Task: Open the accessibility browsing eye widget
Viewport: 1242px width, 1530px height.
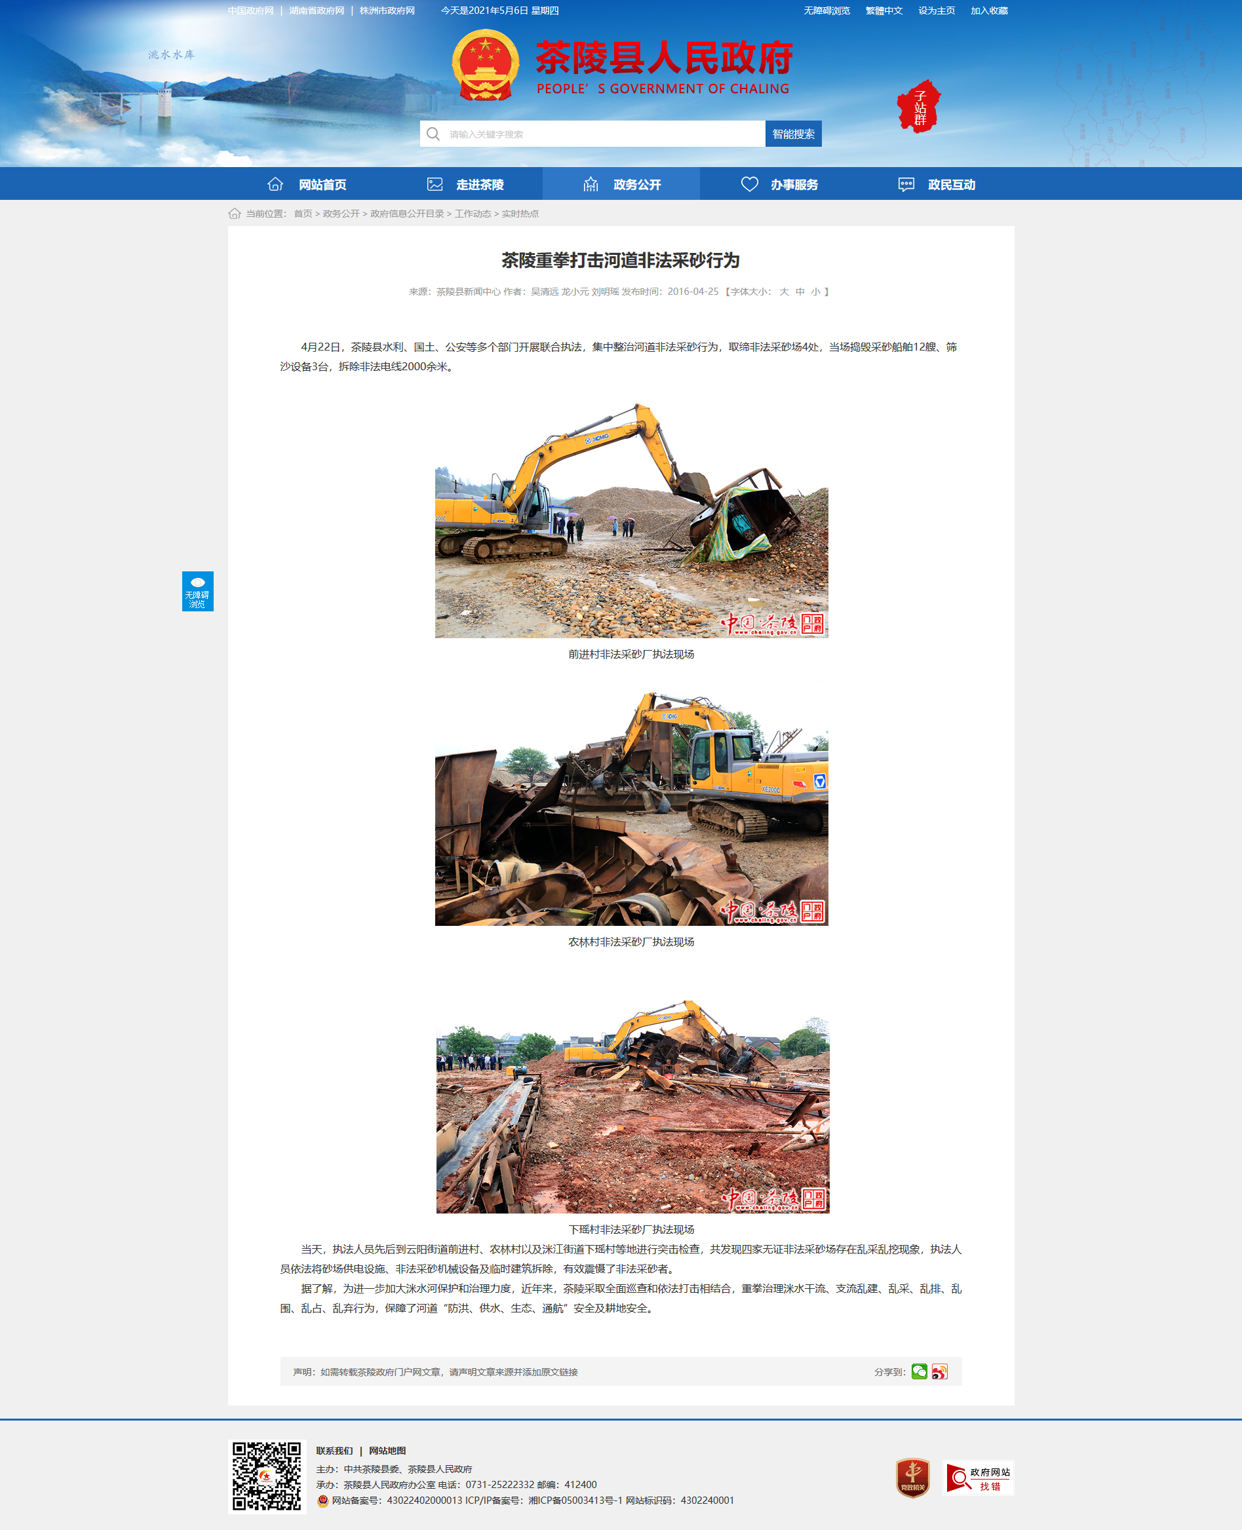Action: click(197, 592)
